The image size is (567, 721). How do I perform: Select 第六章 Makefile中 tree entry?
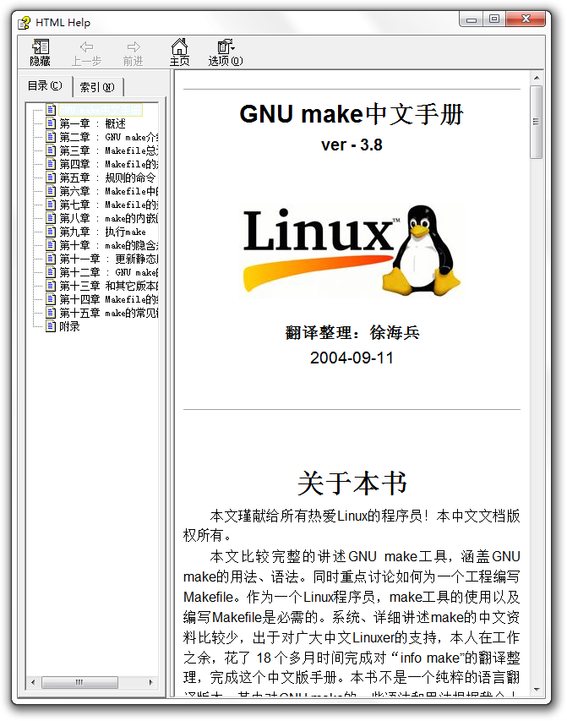pos(108,191)
